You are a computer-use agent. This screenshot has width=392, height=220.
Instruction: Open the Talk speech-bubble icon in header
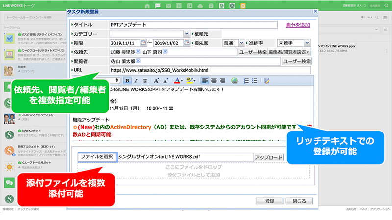coord(158,6)
